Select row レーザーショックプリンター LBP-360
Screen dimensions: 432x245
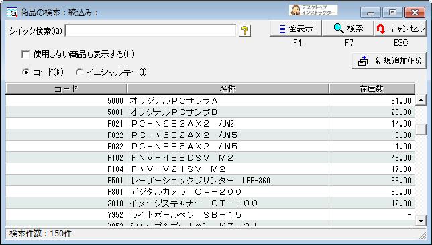210,180
